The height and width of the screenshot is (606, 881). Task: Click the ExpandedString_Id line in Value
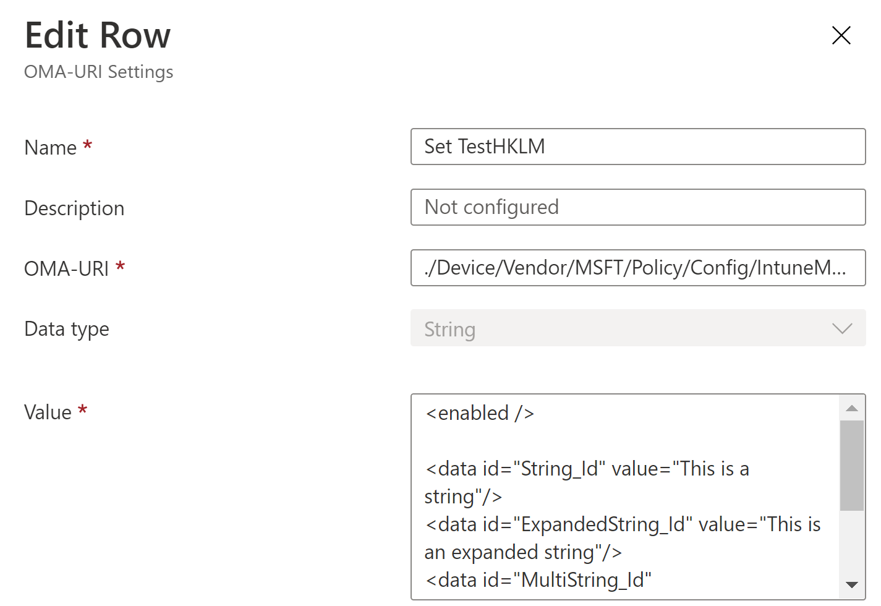pyautogui.click(x=623, y=525)
